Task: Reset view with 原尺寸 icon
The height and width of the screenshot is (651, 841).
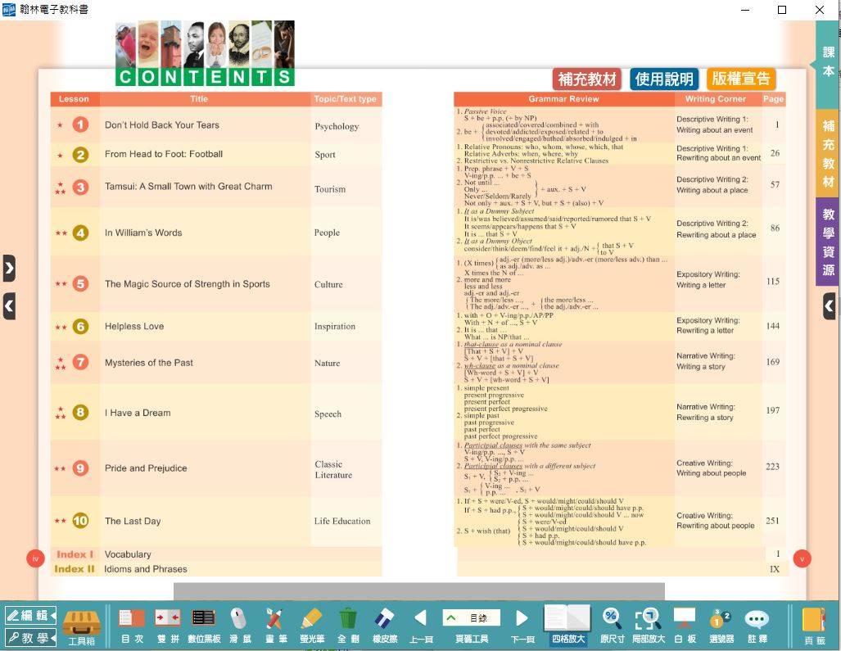Action: click(x=612, y=626)
